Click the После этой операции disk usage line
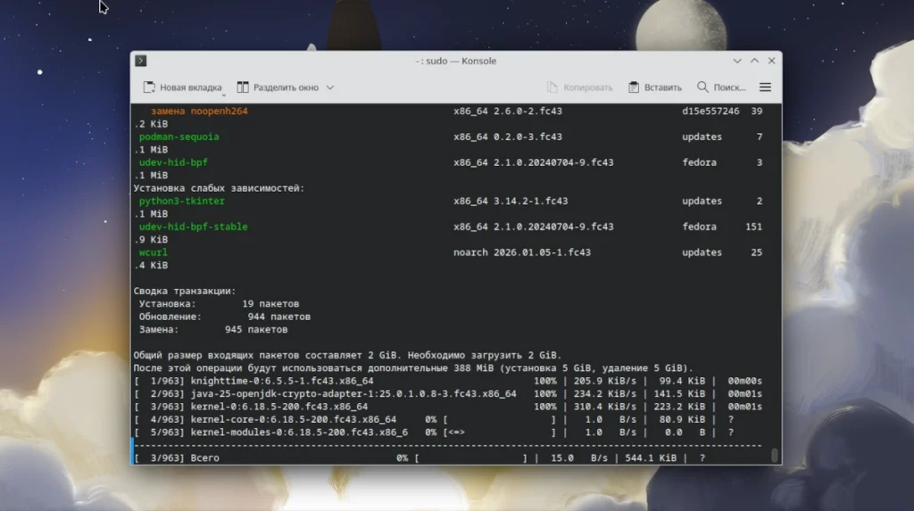Viewport: 914px width, 511px height. (x=413, y=368)
